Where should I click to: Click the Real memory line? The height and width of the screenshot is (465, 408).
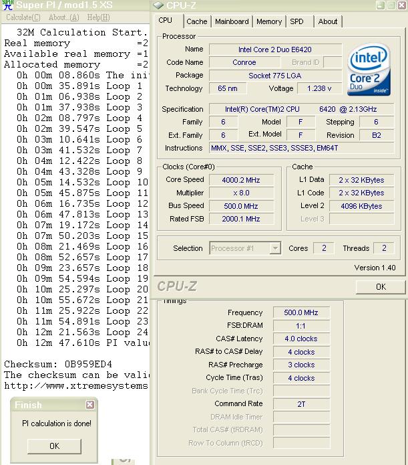click(76, 43)
